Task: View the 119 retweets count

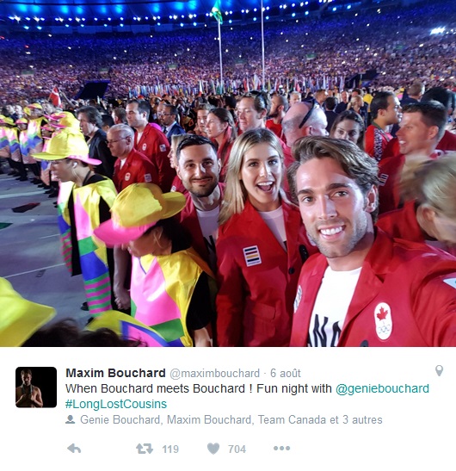Action: (x=170, y=449)
